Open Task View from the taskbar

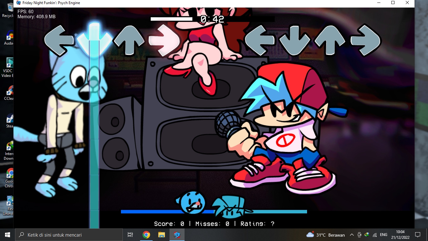[x=130, y=235]
